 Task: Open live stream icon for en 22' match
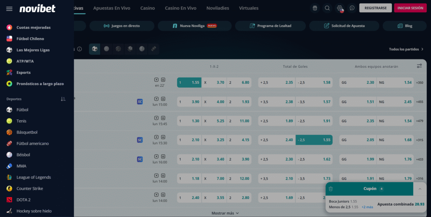click(x=157, y=80)
